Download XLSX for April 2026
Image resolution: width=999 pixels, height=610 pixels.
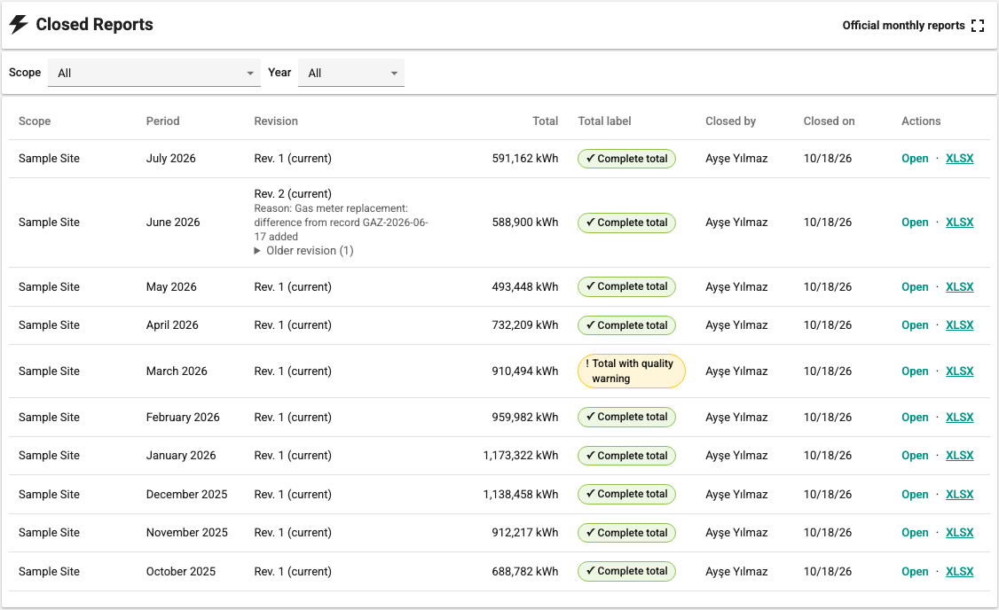pos(959,325)
